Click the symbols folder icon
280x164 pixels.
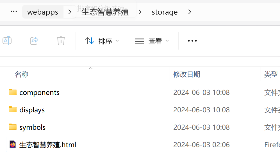click(x=13, y=127)
